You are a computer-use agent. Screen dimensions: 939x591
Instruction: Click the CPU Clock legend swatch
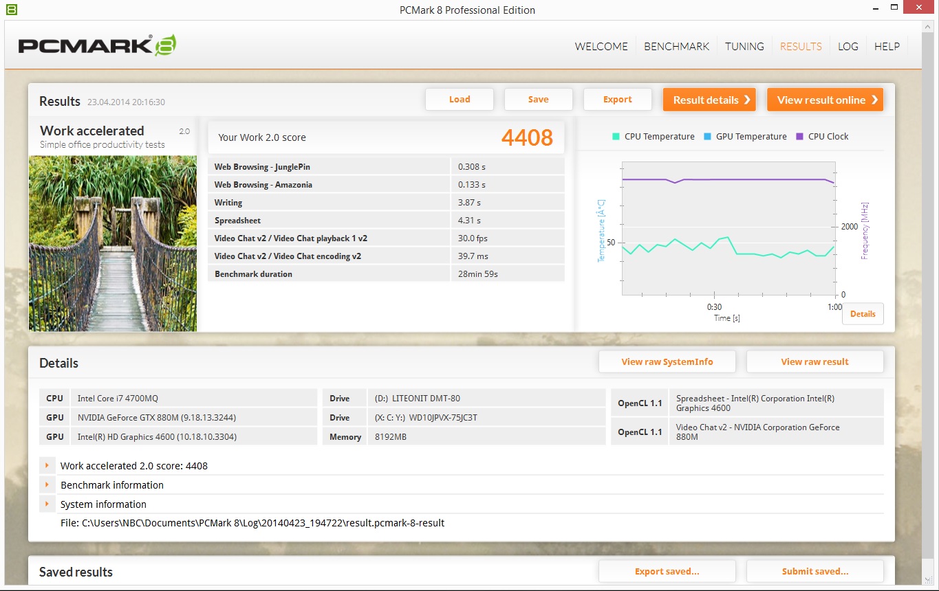pyautogui.click(x=799, y=137)
